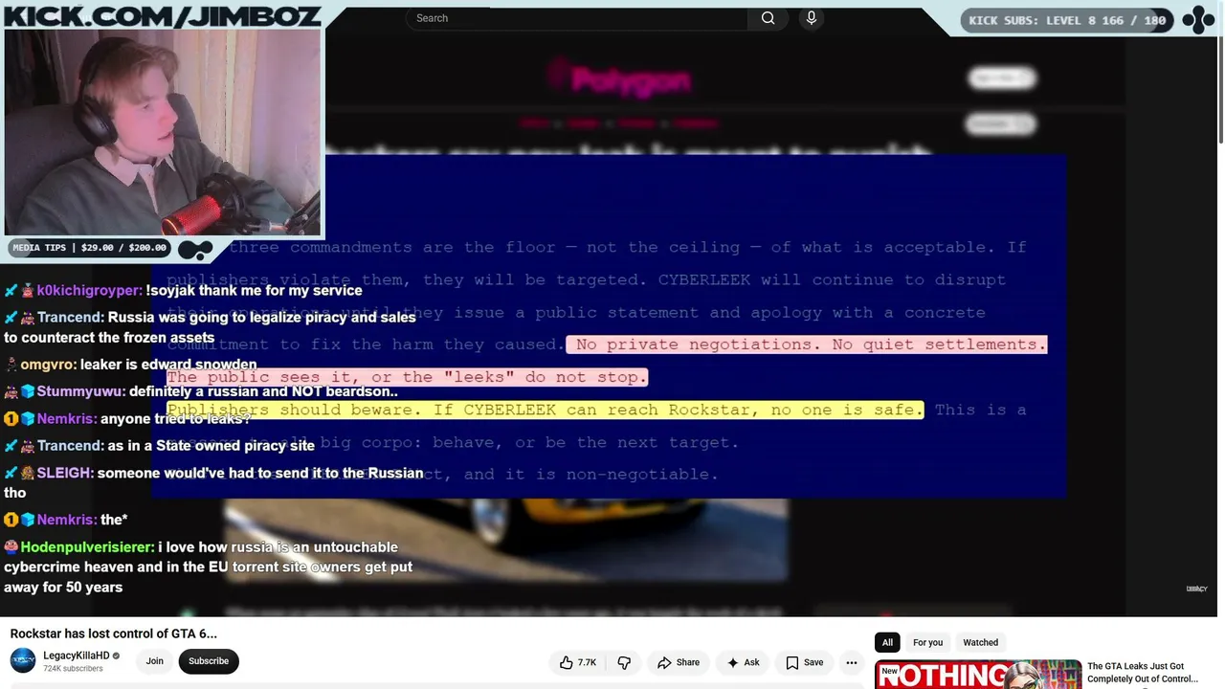
Task: Open the LegacyKillaHD channel name link
Action: pyautogui.click(x=77, y=656)
